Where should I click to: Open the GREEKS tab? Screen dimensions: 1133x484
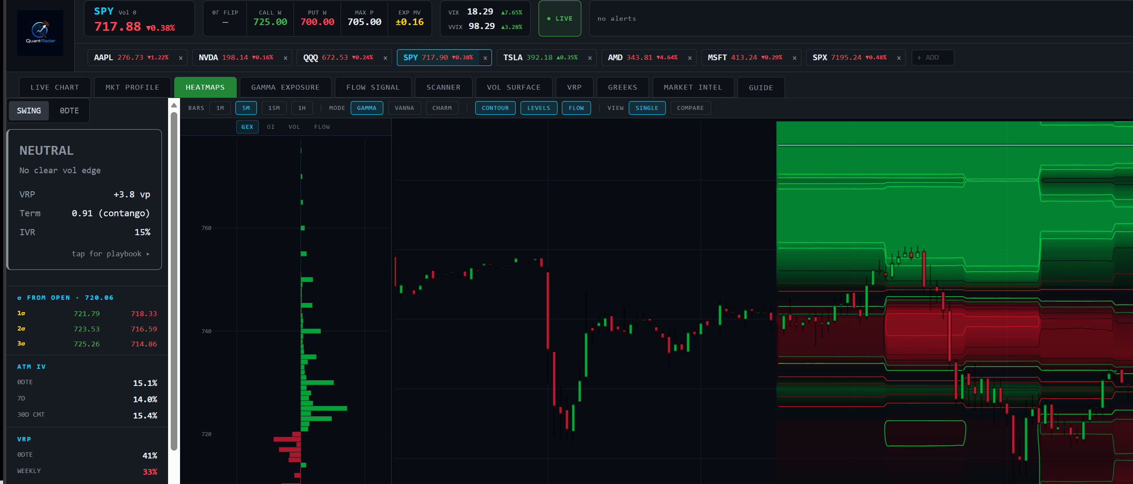point(623,87)
